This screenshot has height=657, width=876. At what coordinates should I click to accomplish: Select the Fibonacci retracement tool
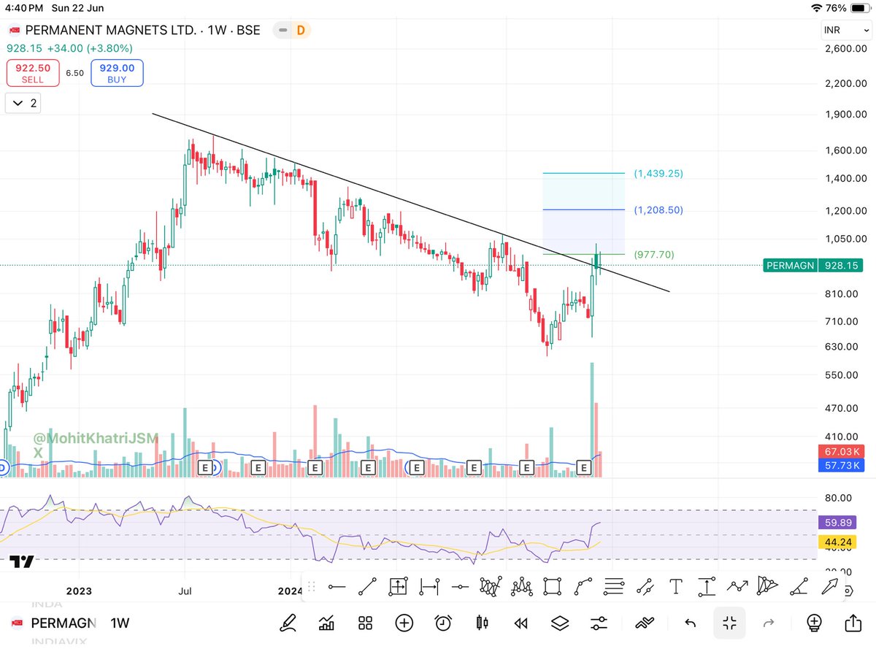pyautogui.click(x=614, y=586)
